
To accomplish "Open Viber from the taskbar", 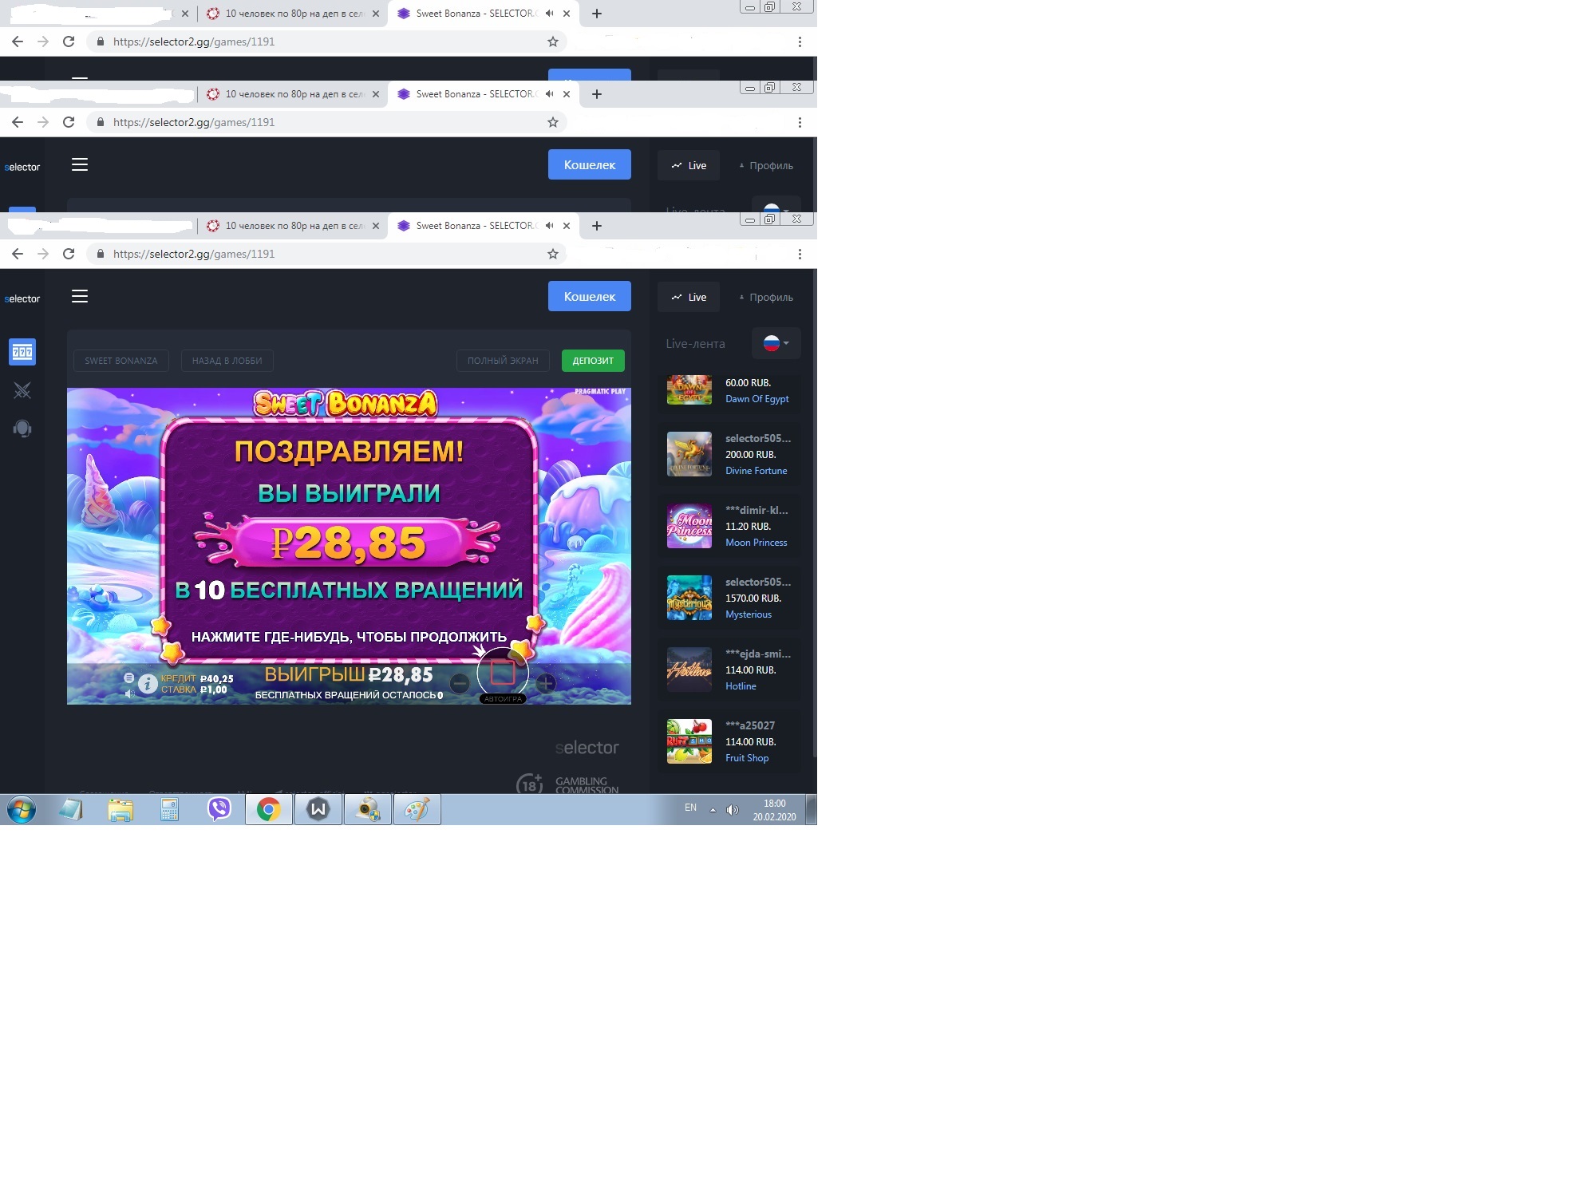I will click(x=219, y=810).
